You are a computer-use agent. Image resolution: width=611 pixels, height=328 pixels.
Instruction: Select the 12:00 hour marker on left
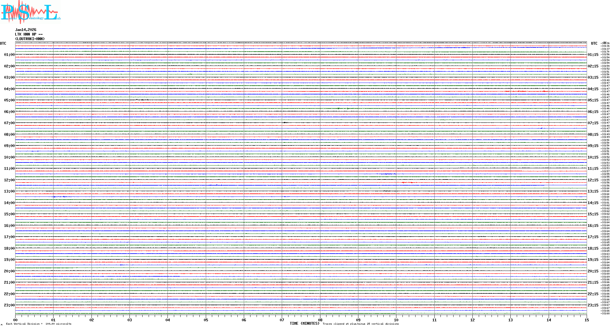click(9, 180)
